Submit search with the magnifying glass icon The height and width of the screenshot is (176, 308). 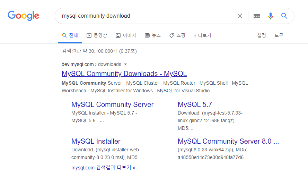point(284,16)
